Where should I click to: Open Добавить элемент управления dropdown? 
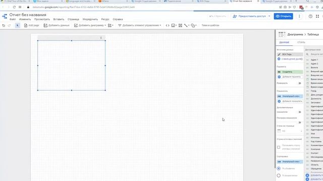139,26
